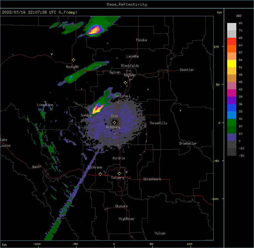Screen dimensions: 254x248
Task: Click the km unit label at top right
Action: pos(219,12)
